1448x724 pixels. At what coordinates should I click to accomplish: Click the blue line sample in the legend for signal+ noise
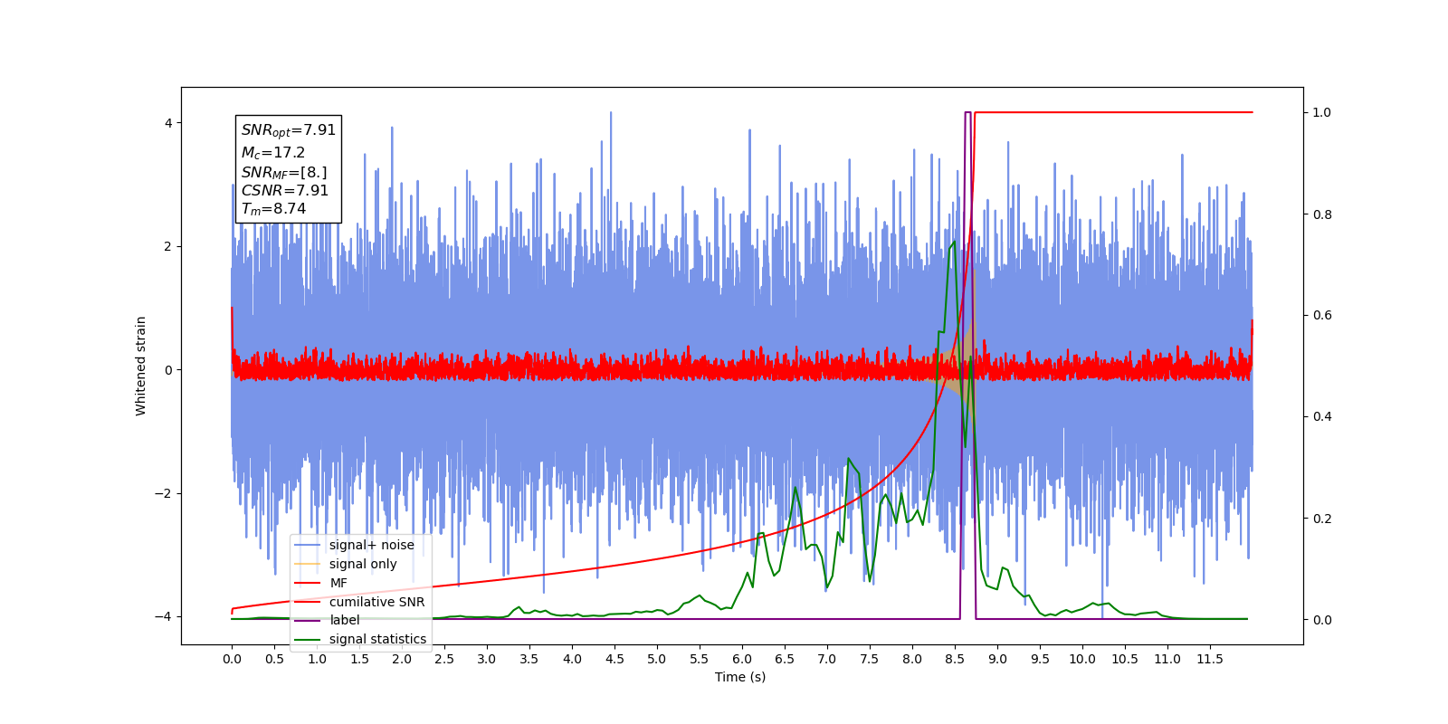(308, 545)
